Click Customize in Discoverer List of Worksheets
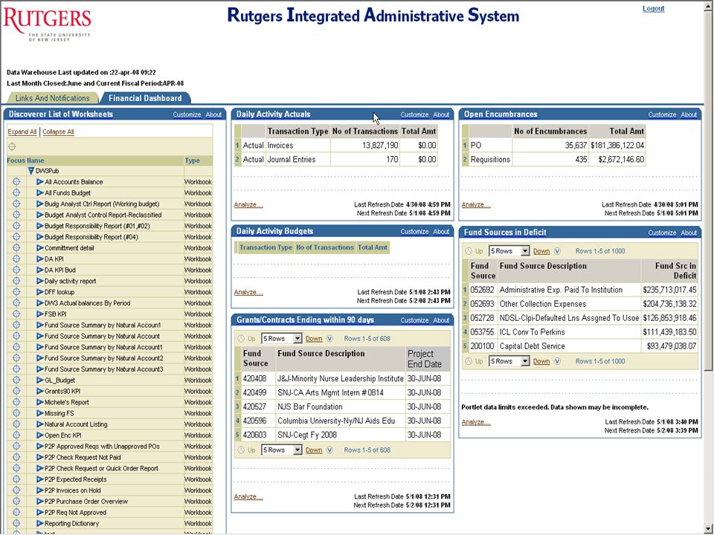The height and width of the screenshot is (535, 714). pyautogui.click(x=187, y=114)
